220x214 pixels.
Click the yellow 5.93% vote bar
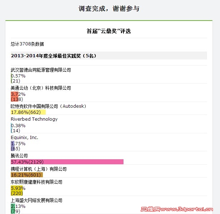[x=17, y=191]
